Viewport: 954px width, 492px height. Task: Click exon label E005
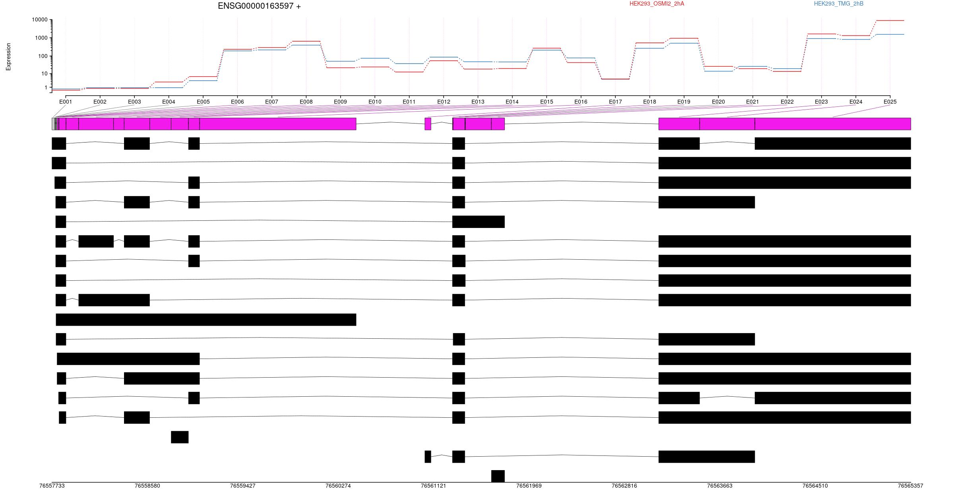203,102
